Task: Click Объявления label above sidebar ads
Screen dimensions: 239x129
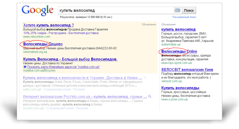Action: 168,24
